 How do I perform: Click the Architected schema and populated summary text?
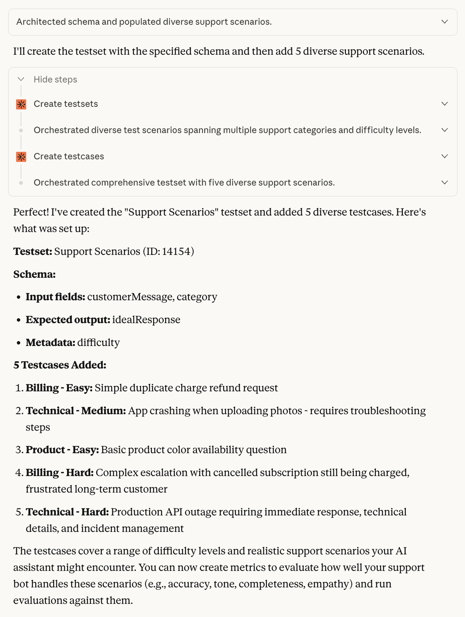[x=144, y=22]
